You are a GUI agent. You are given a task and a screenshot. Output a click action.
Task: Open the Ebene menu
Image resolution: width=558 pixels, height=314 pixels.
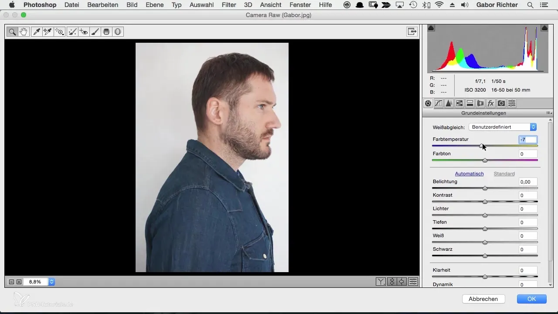tap(155, 5)
